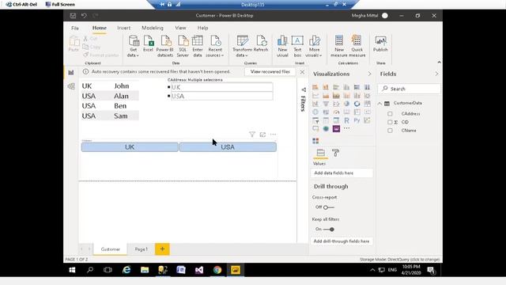Image resolution: width=506 pixels, height=285 pixels.
Task: Check the CID field checkbox
Action: tap(390, 122)
